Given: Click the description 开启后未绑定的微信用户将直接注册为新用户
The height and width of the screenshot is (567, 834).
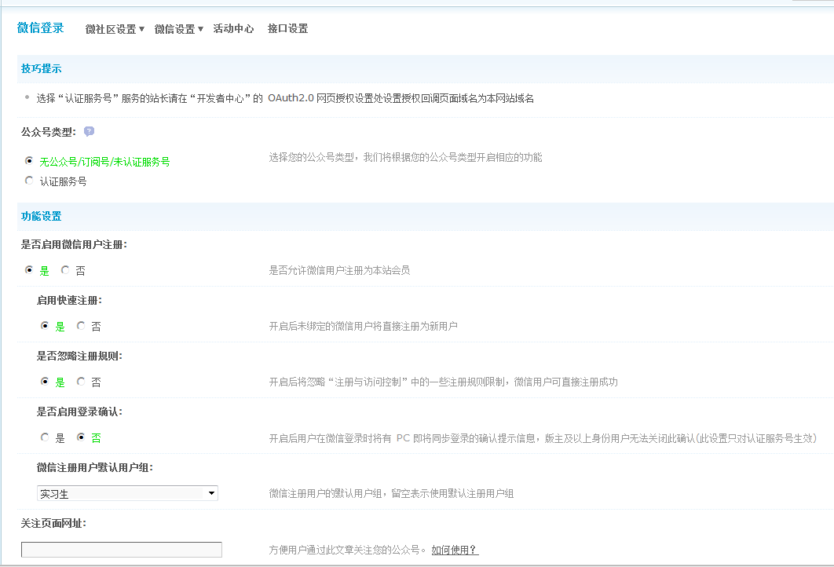Looking at the screenshot, I should tap(364, 326).
